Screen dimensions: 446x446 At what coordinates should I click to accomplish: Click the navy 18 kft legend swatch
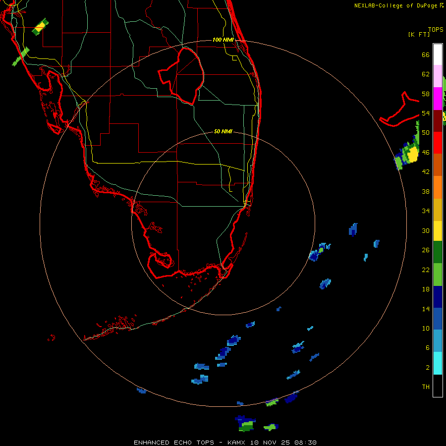pos(438,297)
